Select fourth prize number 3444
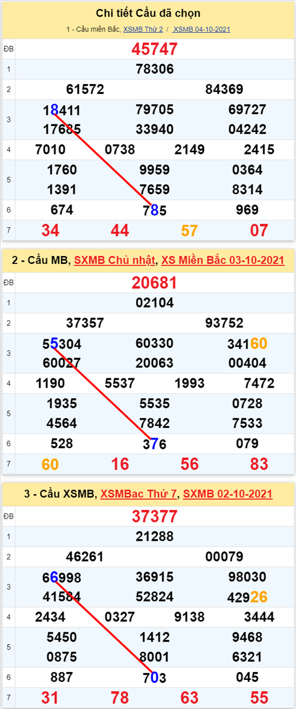This screenshot has height=709, width=296. point(259,617)
